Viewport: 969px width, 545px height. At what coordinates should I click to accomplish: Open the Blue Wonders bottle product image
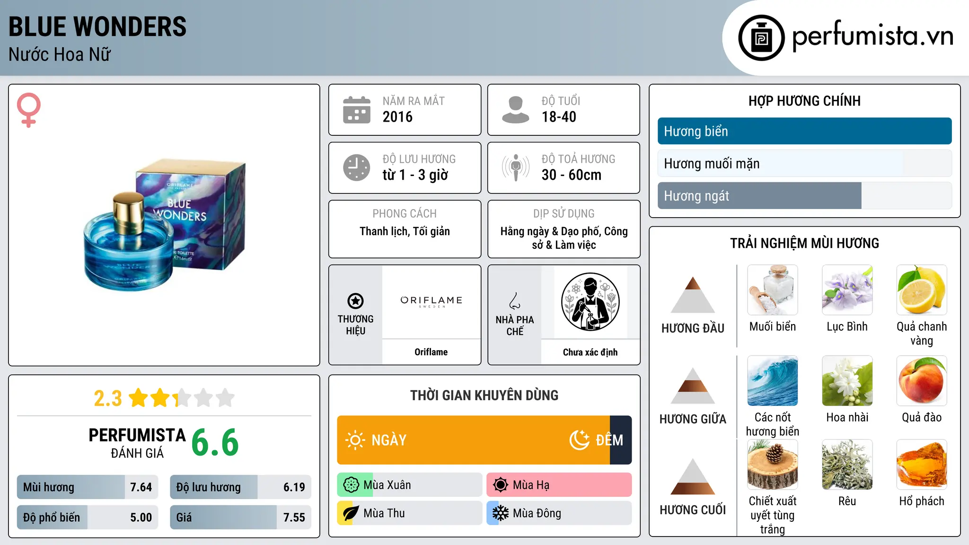pos(164,225)
